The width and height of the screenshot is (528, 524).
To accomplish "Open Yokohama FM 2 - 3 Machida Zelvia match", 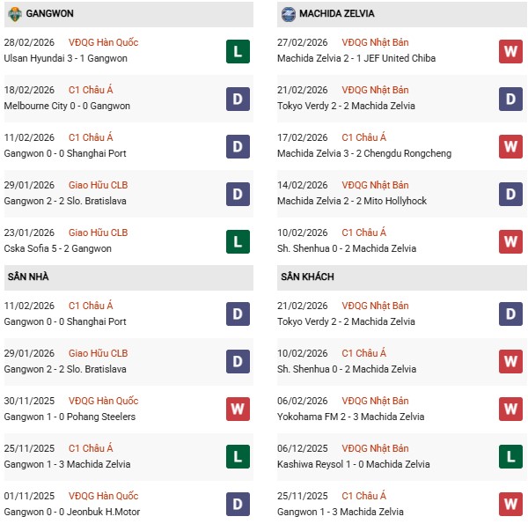I will [349, 417].
